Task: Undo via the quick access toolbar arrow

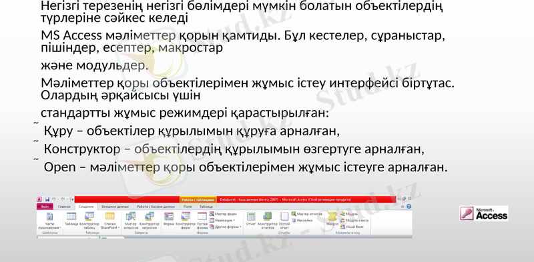Action: click(x=53, y=199)
